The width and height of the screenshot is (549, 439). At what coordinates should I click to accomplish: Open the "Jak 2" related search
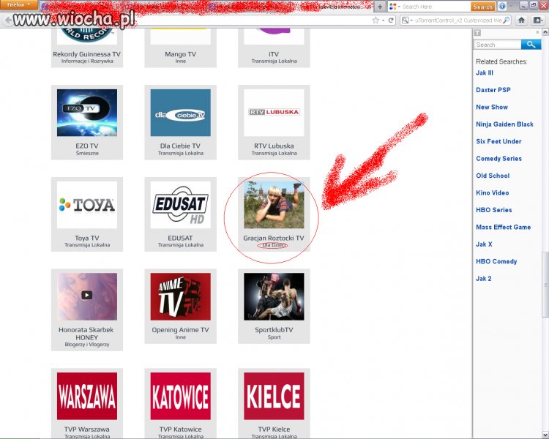[x=484, y=279]
